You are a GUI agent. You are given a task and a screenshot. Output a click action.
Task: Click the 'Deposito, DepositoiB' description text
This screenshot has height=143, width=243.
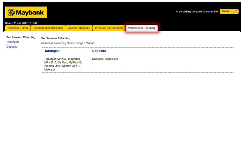105,59
